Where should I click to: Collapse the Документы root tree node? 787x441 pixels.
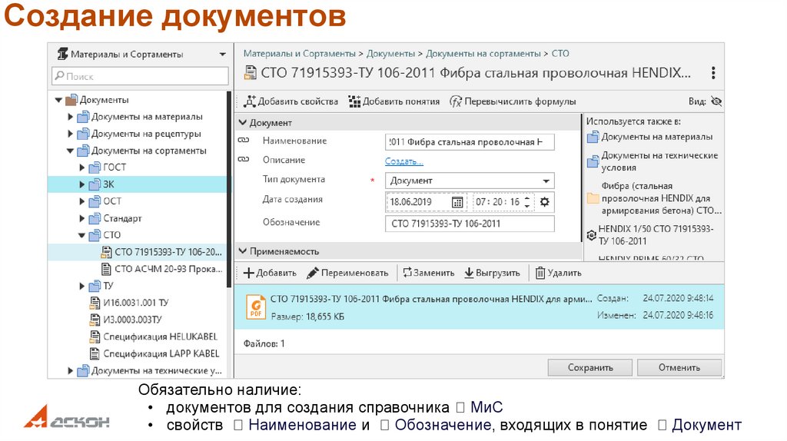(x=58, y=100)
